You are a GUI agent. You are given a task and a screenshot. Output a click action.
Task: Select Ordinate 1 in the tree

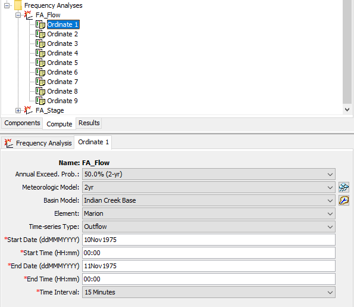[x=63, y=24]
